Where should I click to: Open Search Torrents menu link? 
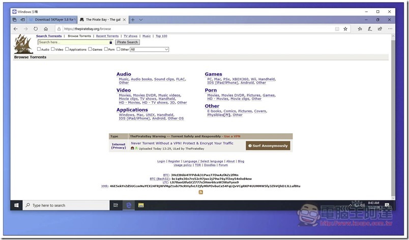(x=49, y=36)
